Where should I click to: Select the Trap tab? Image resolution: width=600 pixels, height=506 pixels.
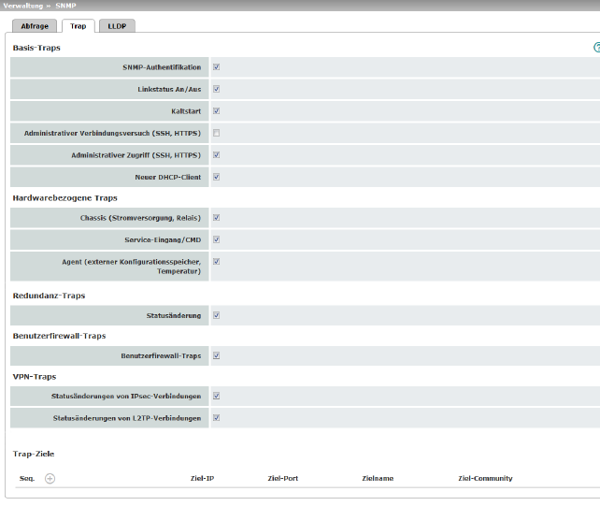79,26
